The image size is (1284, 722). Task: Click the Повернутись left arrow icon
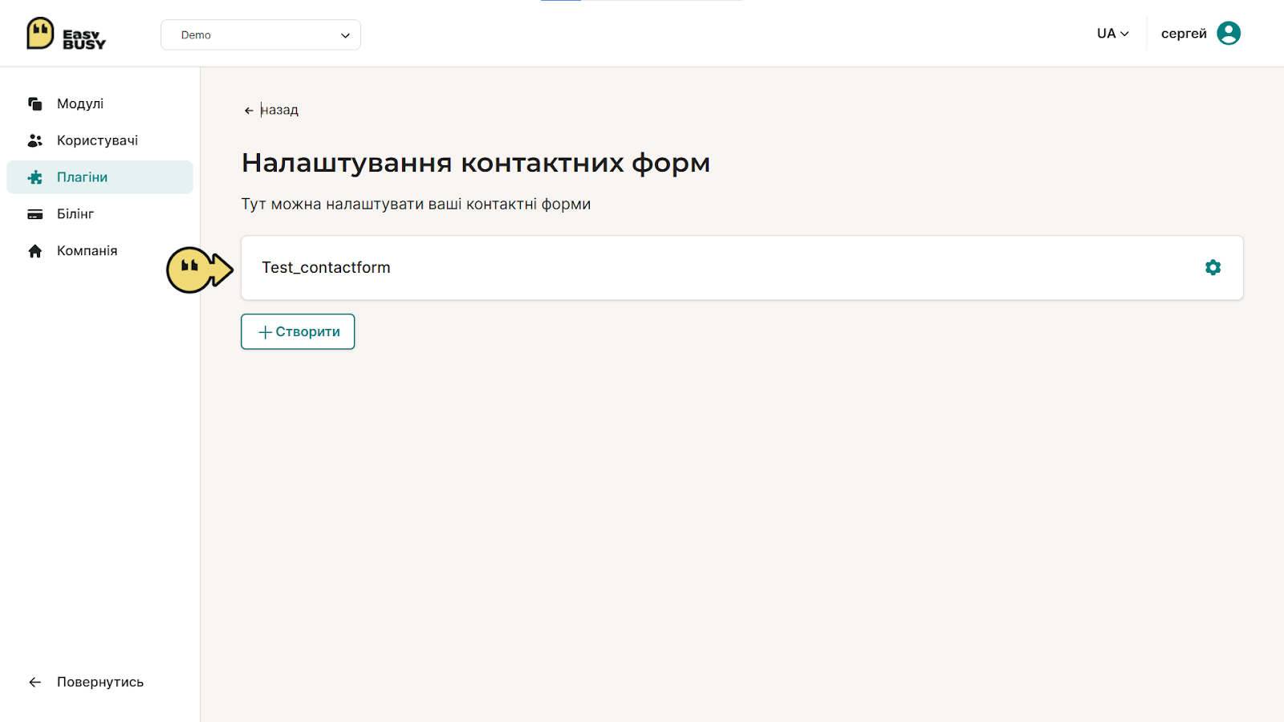coord(35,682)
